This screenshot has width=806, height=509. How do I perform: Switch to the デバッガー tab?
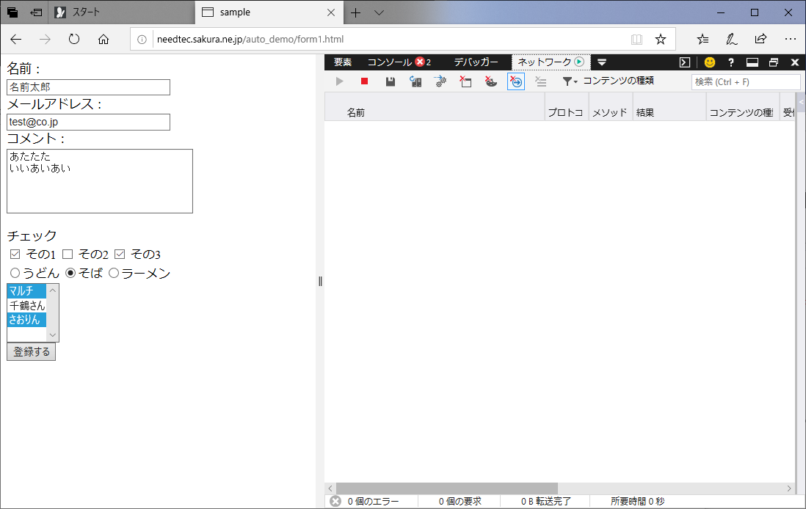(476, 62)
